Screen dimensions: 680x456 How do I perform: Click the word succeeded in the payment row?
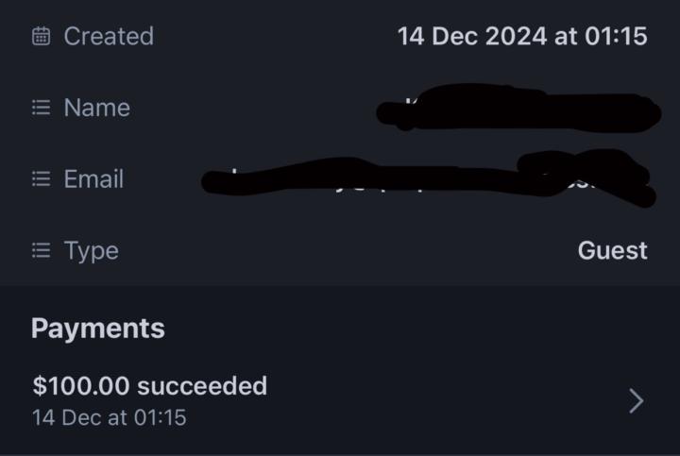click(x=202, y=386)
